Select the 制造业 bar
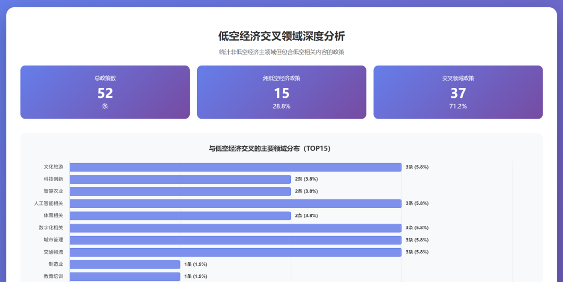Viewport: 563px width, 282px height. [125, 264]
